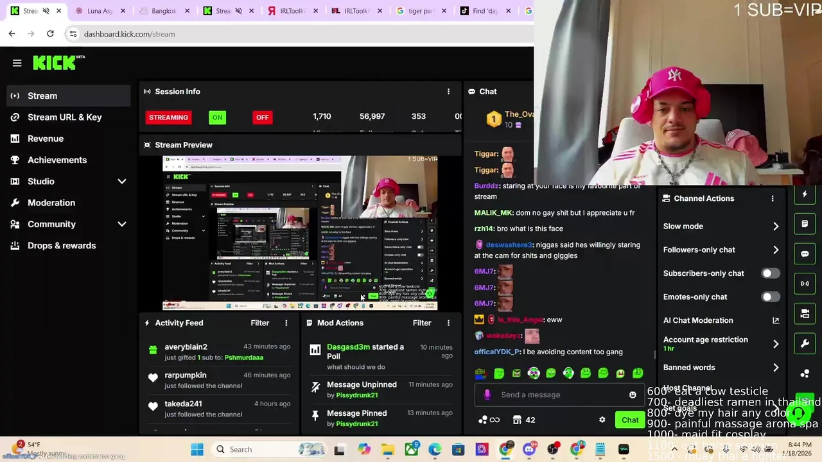Open the Session Info three-dot options menu

click(x=448, y=92)
